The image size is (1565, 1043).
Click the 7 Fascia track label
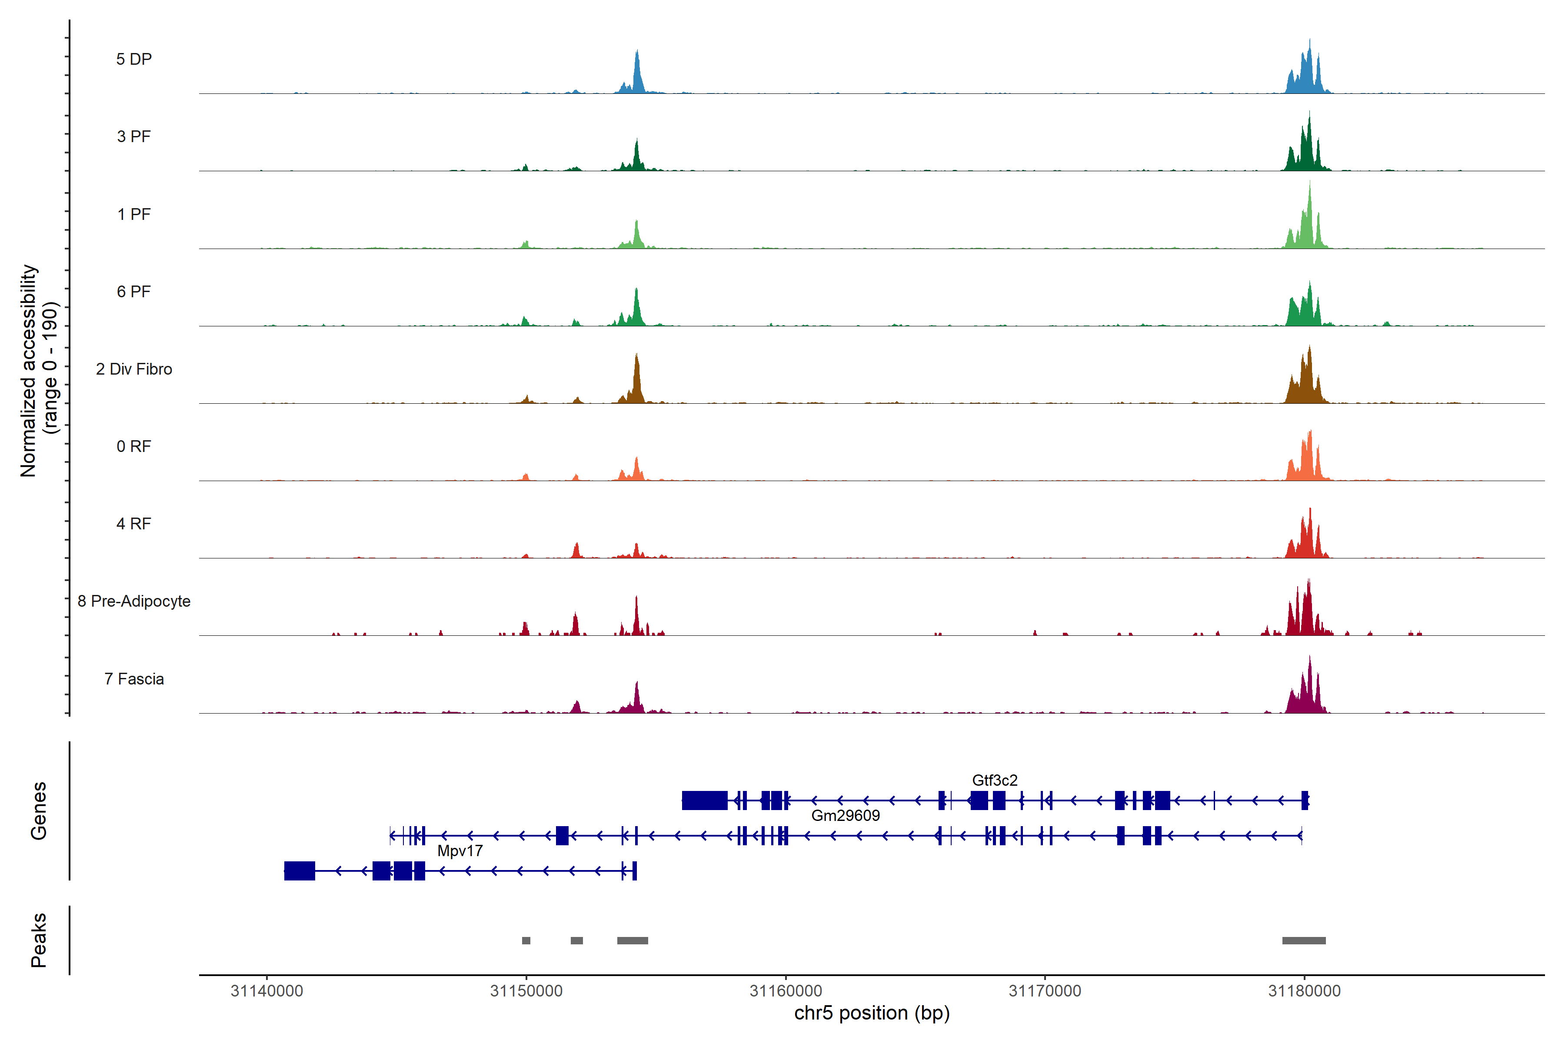pyautogui.click(x=134, y=678)
